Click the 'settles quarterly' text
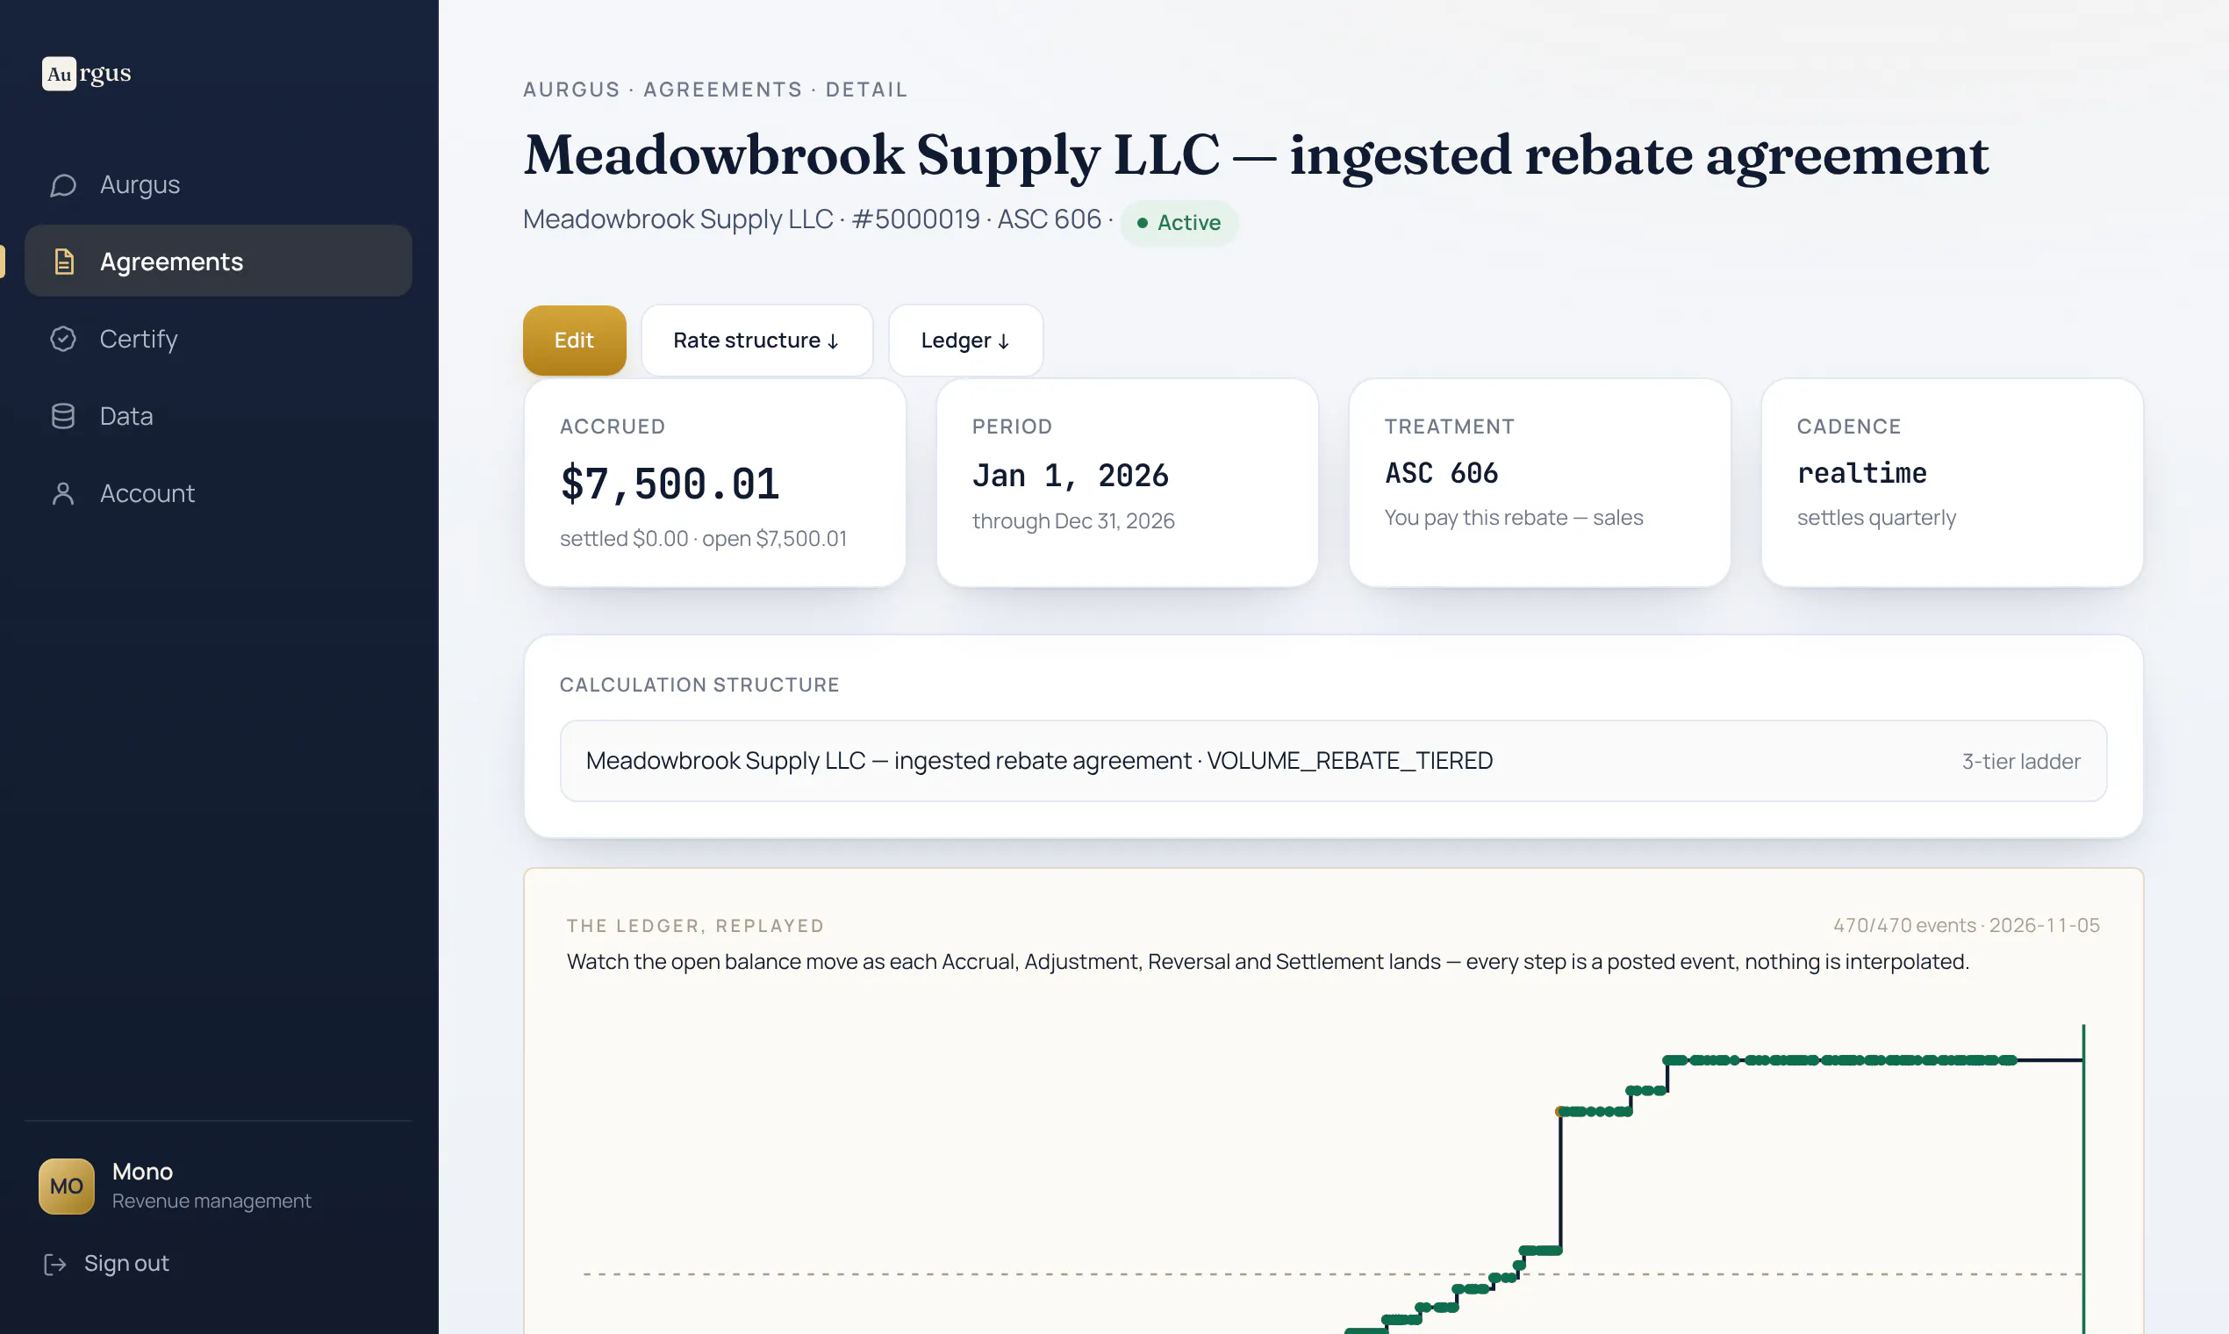This screenshot has width=2229, height=1334. coord(1875,518)
